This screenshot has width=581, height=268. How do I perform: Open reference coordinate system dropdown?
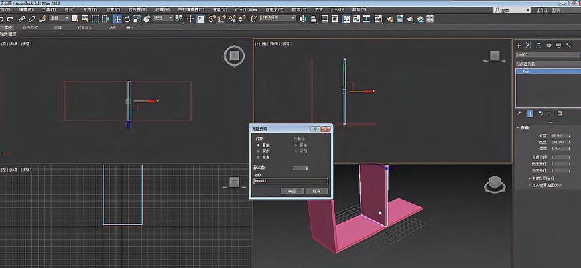point(163,18)
